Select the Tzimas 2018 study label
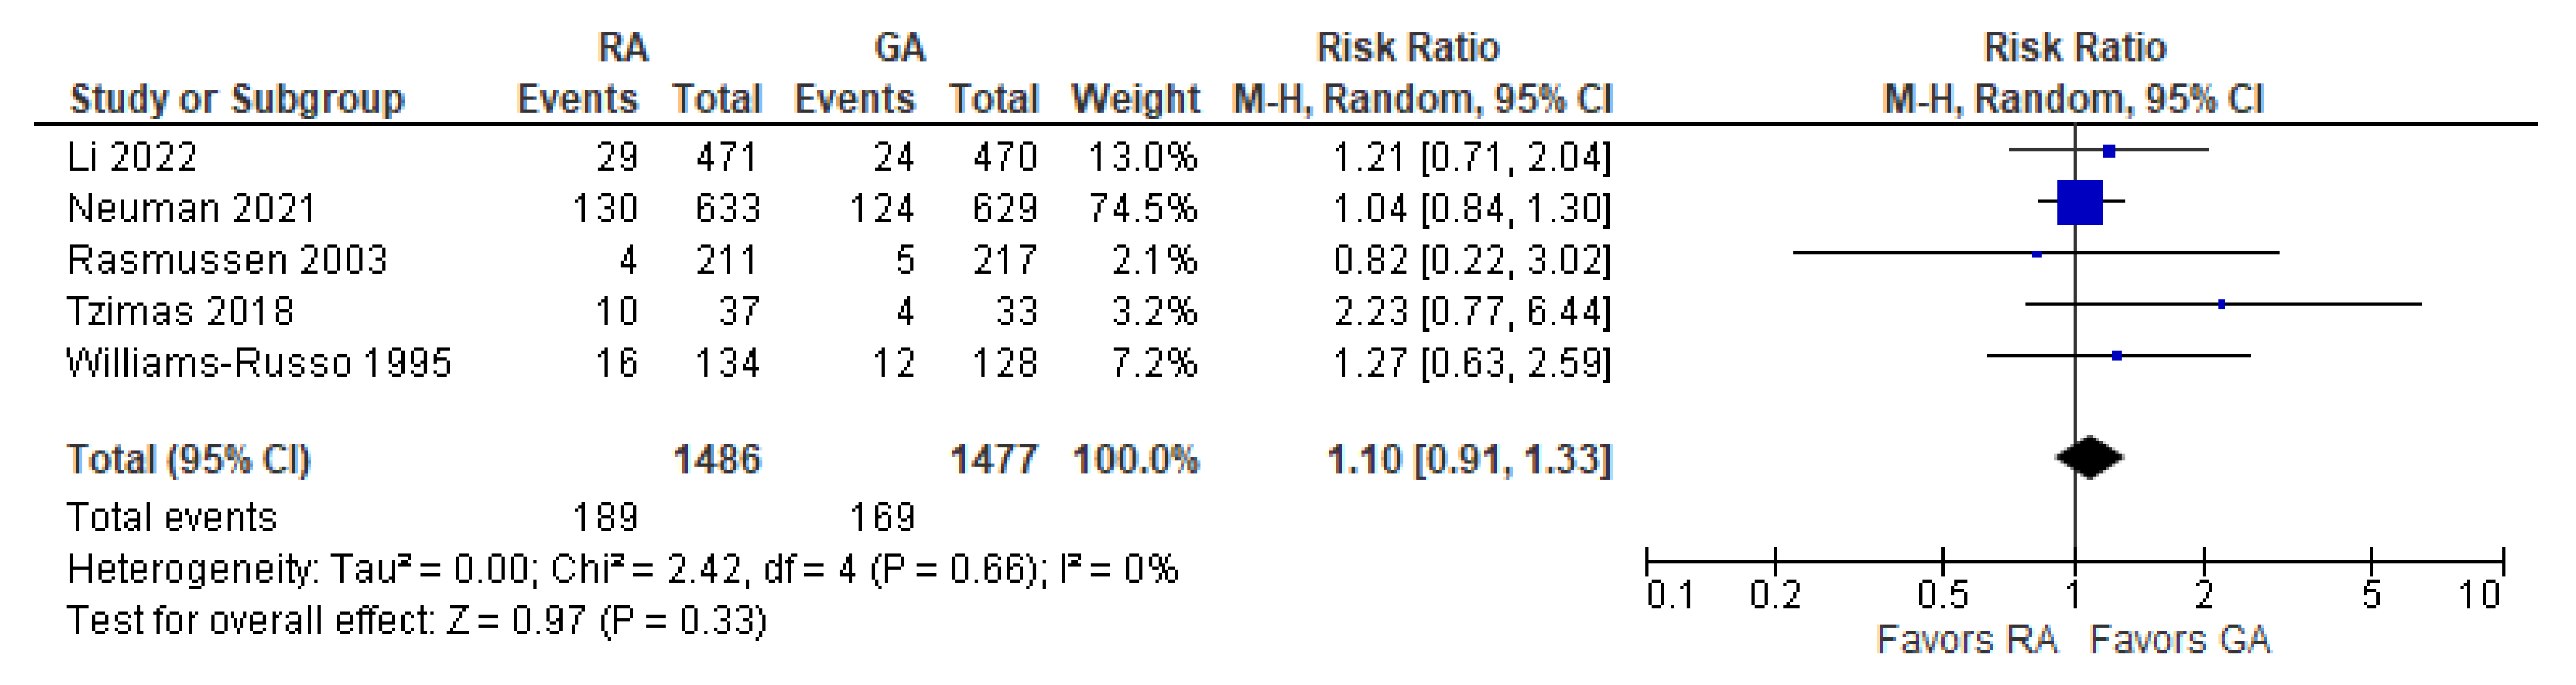This screenshot has height=685, width=2576. (x=180, y=311)
